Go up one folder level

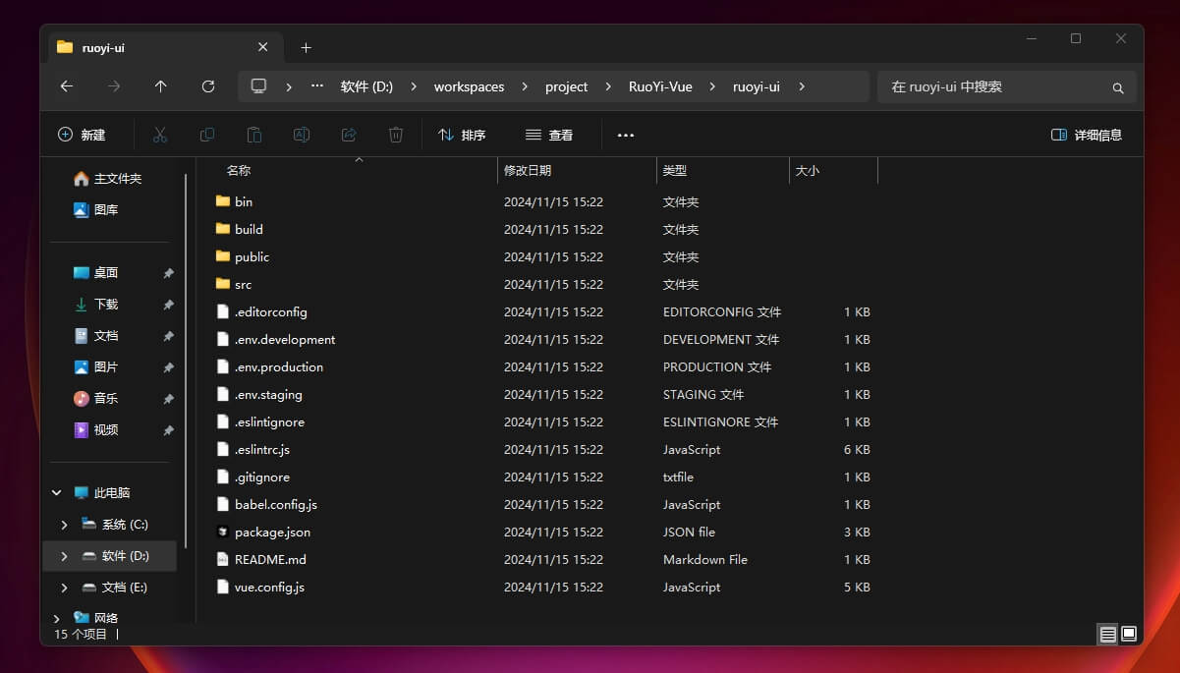pyautogui.click(x=161, y=86)
